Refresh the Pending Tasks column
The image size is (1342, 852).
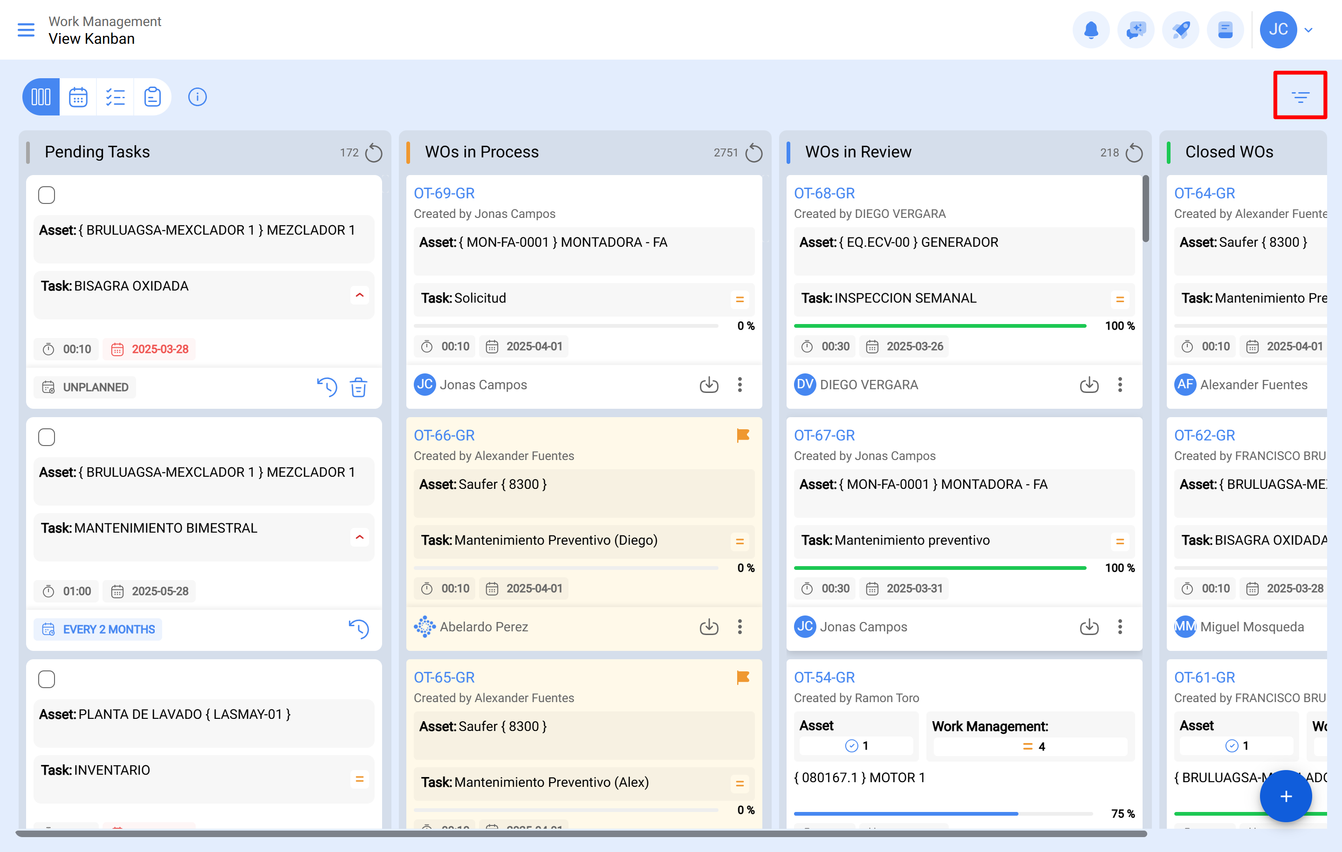point(374,152)
